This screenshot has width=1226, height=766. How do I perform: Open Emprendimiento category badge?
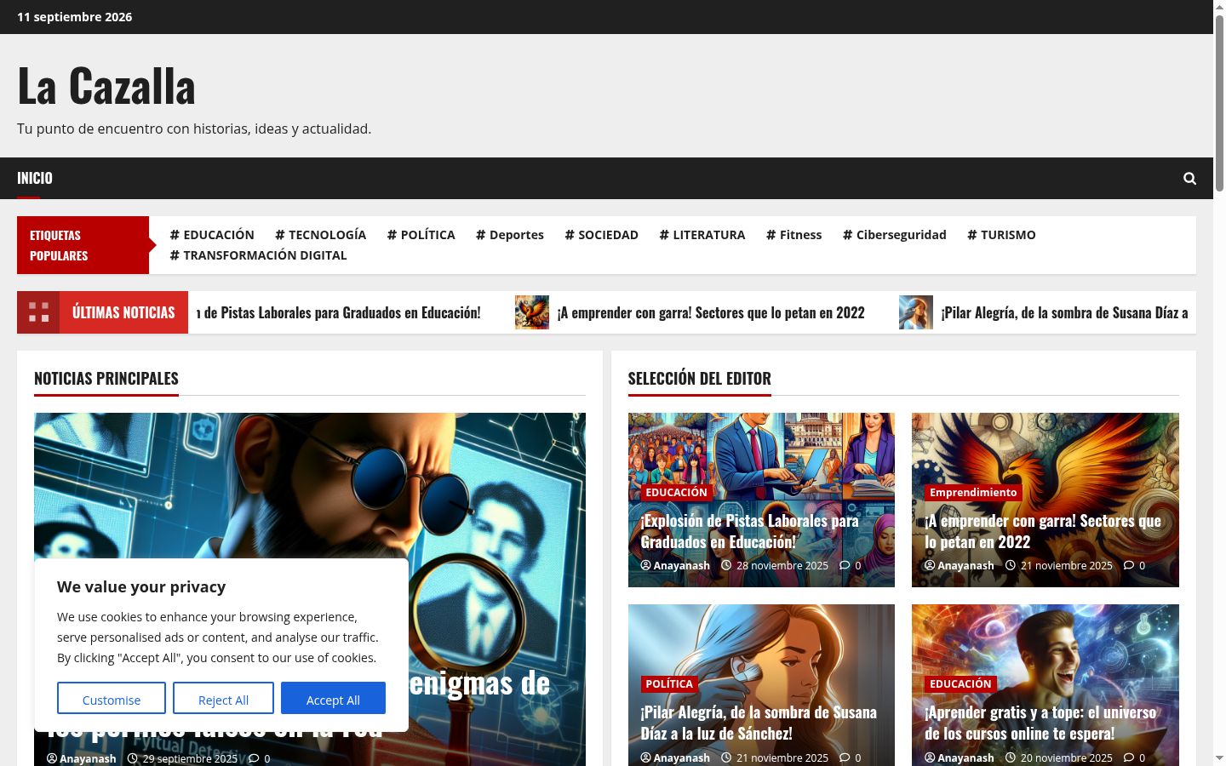pos(973,492)
